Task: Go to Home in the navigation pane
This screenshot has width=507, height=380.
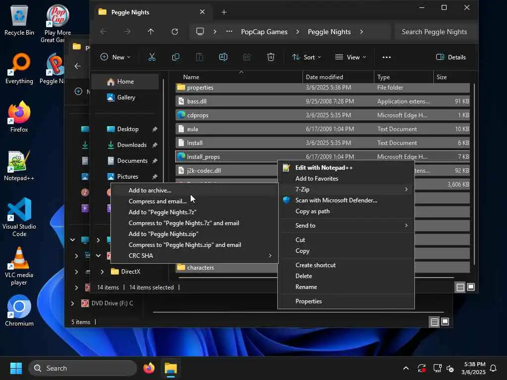Action: [x=125, y=82]
